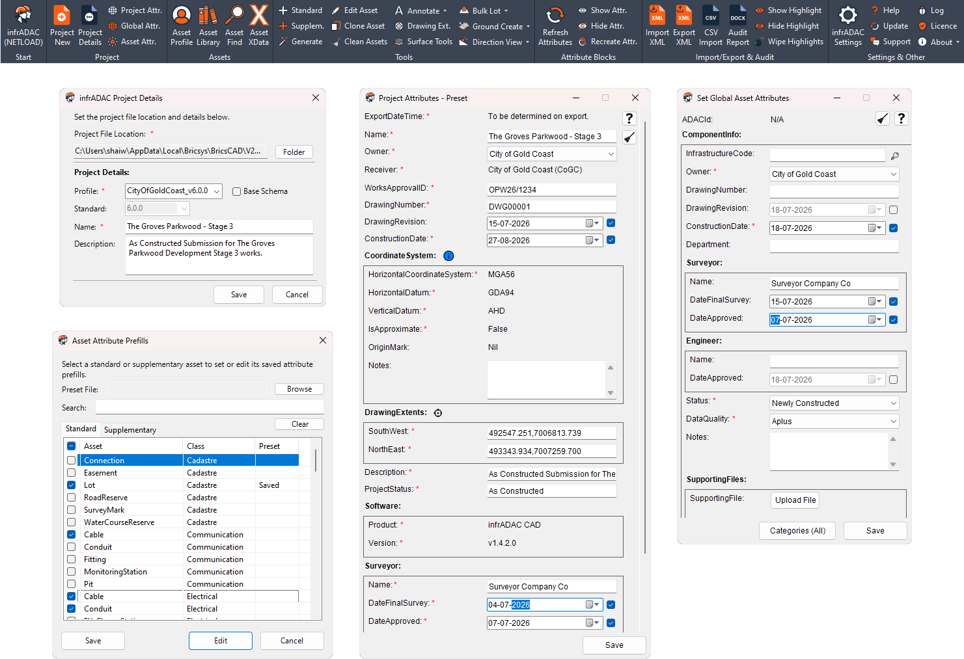
Task: Click Clean Assets tool
Action: pyautogui.click(x=360, y=42)
